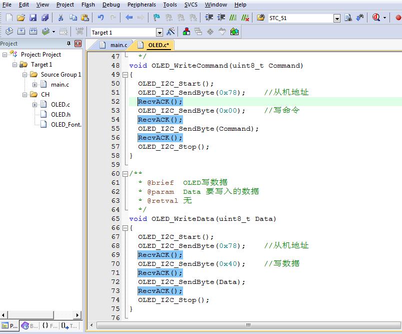Click the Save file icon
This screenshot has height=334, width=402.
[x=33, y=18]
